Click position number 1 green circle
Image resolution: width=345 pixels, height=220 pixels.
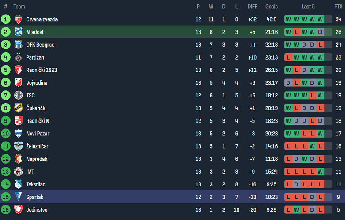6,19
